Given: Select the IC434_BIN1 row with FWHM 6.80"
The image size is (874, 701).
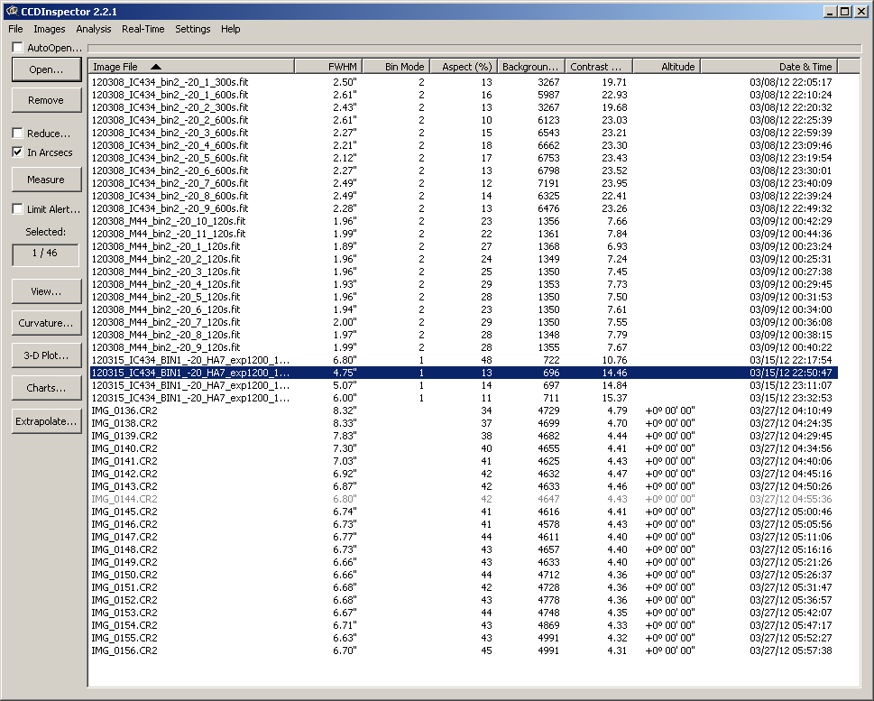Looking at the screenshot, I should (464, 360).
